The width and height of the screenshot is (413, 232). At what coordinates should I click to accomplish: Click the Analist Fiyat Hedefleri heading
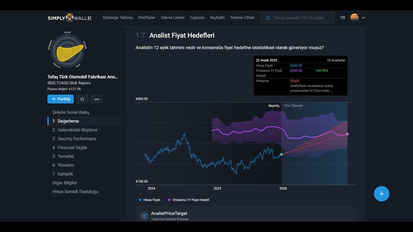[182, 35]
